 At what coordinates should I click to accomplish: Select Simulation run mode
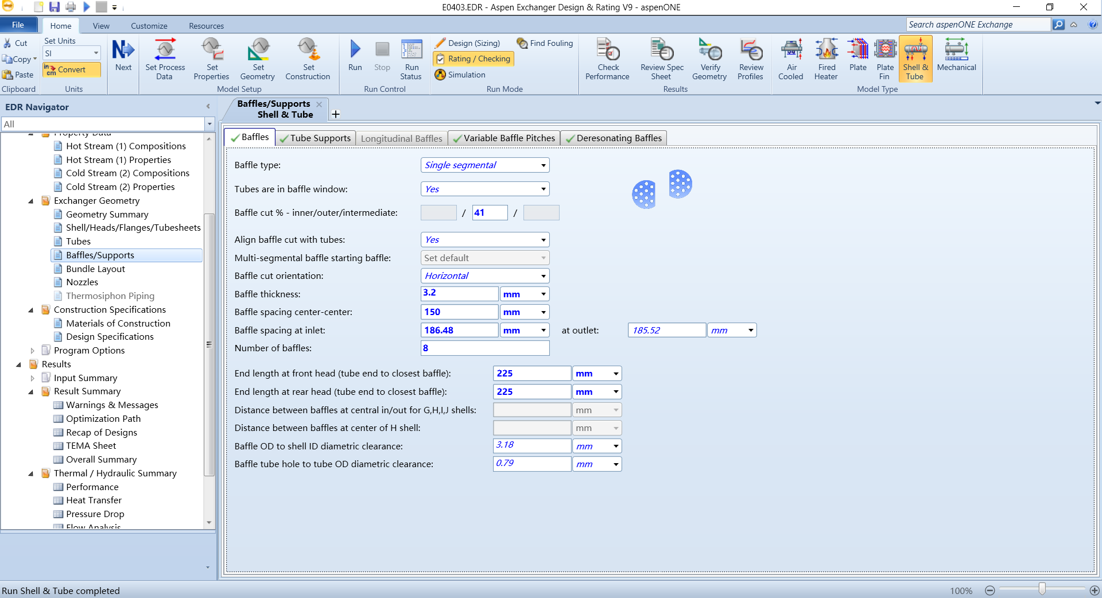(x=460, y=75)
